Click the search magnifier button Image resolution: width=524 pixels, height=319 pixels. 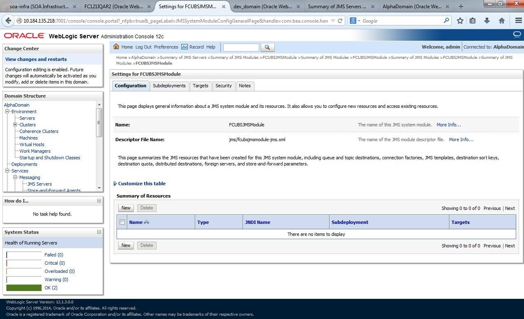click(x=267, y=47)
